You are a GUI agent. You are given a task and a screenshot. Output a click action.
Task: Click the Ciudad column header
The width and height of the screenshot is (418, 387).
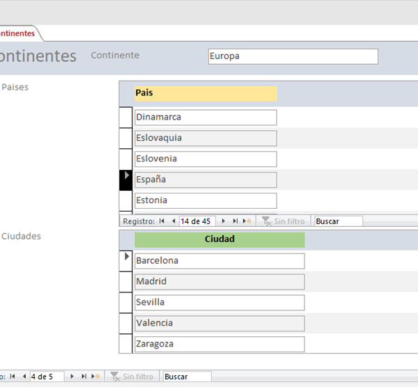(219, 239)
